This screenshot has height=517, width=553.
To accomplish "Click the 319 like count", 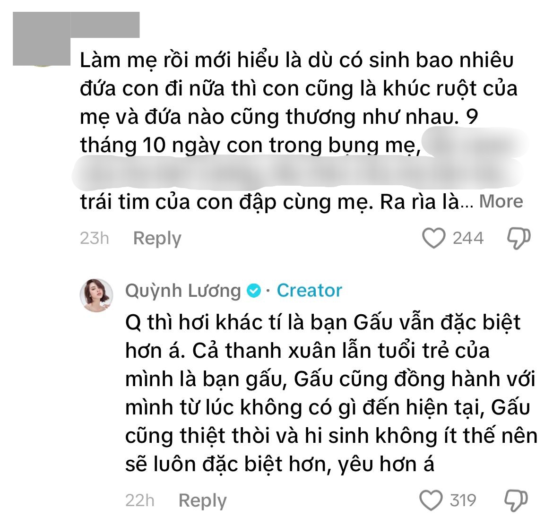I will [463, 500].
